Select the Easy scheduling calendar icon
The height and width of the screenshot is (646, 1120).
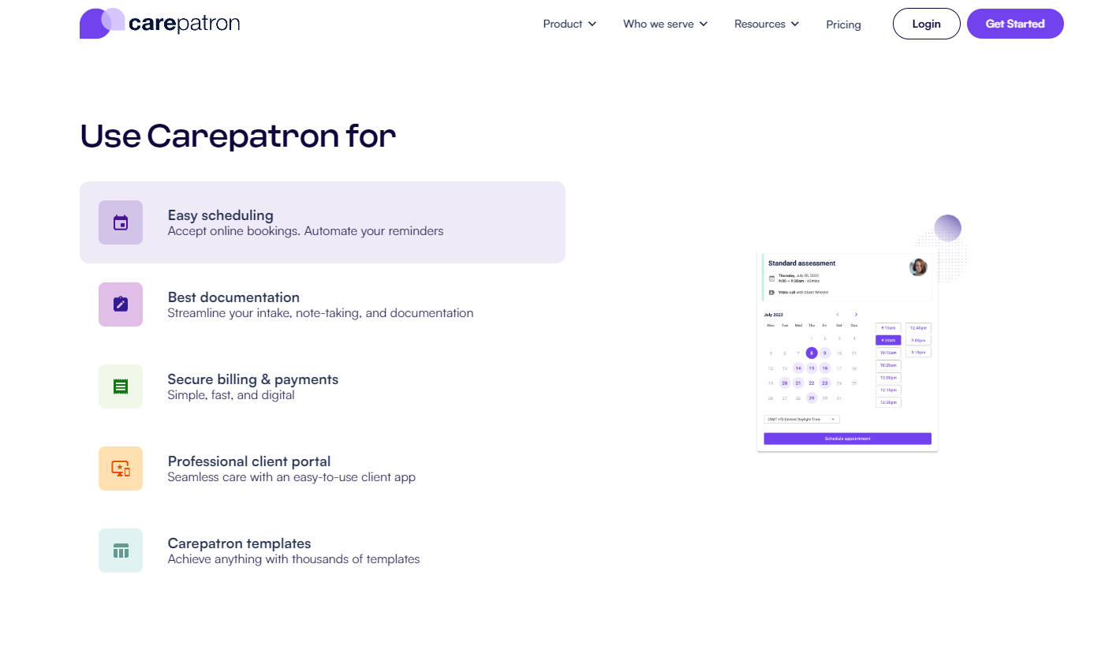pos(120,222)
